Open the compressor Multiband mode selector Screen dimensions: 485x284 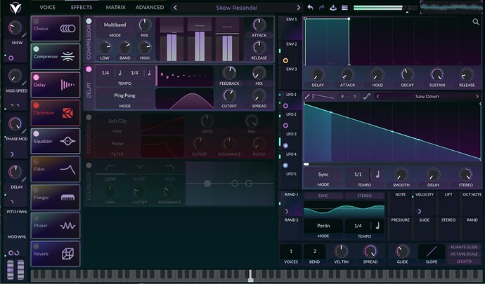tap(115, 25)
